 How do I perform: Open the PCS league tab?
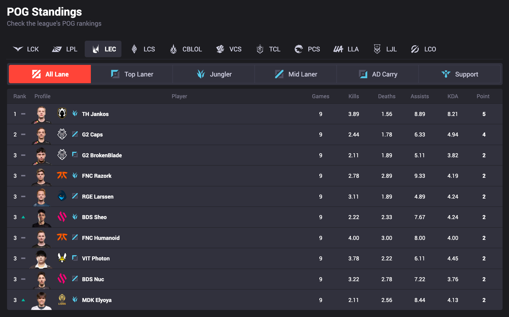pos(307,49)
